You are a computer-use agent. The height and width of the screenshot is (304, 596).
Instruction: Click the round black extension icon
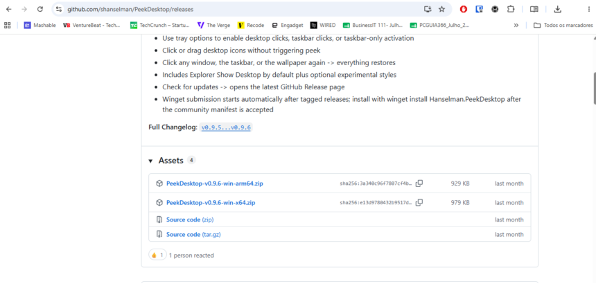click(495, 9)
